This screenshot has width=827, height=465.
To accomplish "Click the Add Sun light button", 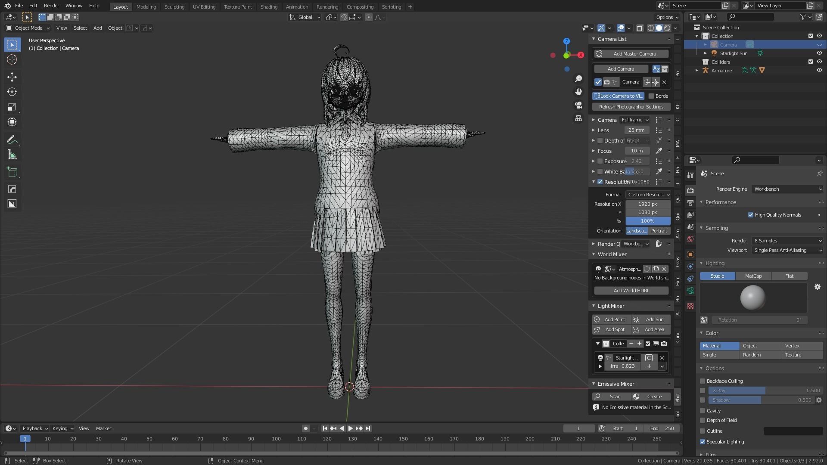I will pos(651,319).
